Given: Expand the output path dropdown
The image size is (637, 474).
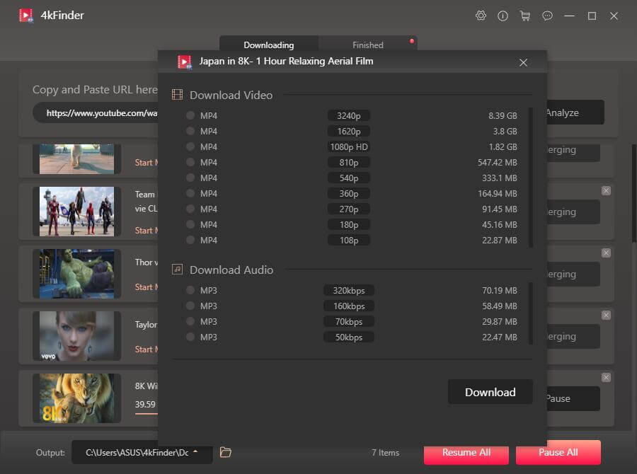Looking at the screenshot, I should pyautogui.click(x=195, y=452).
